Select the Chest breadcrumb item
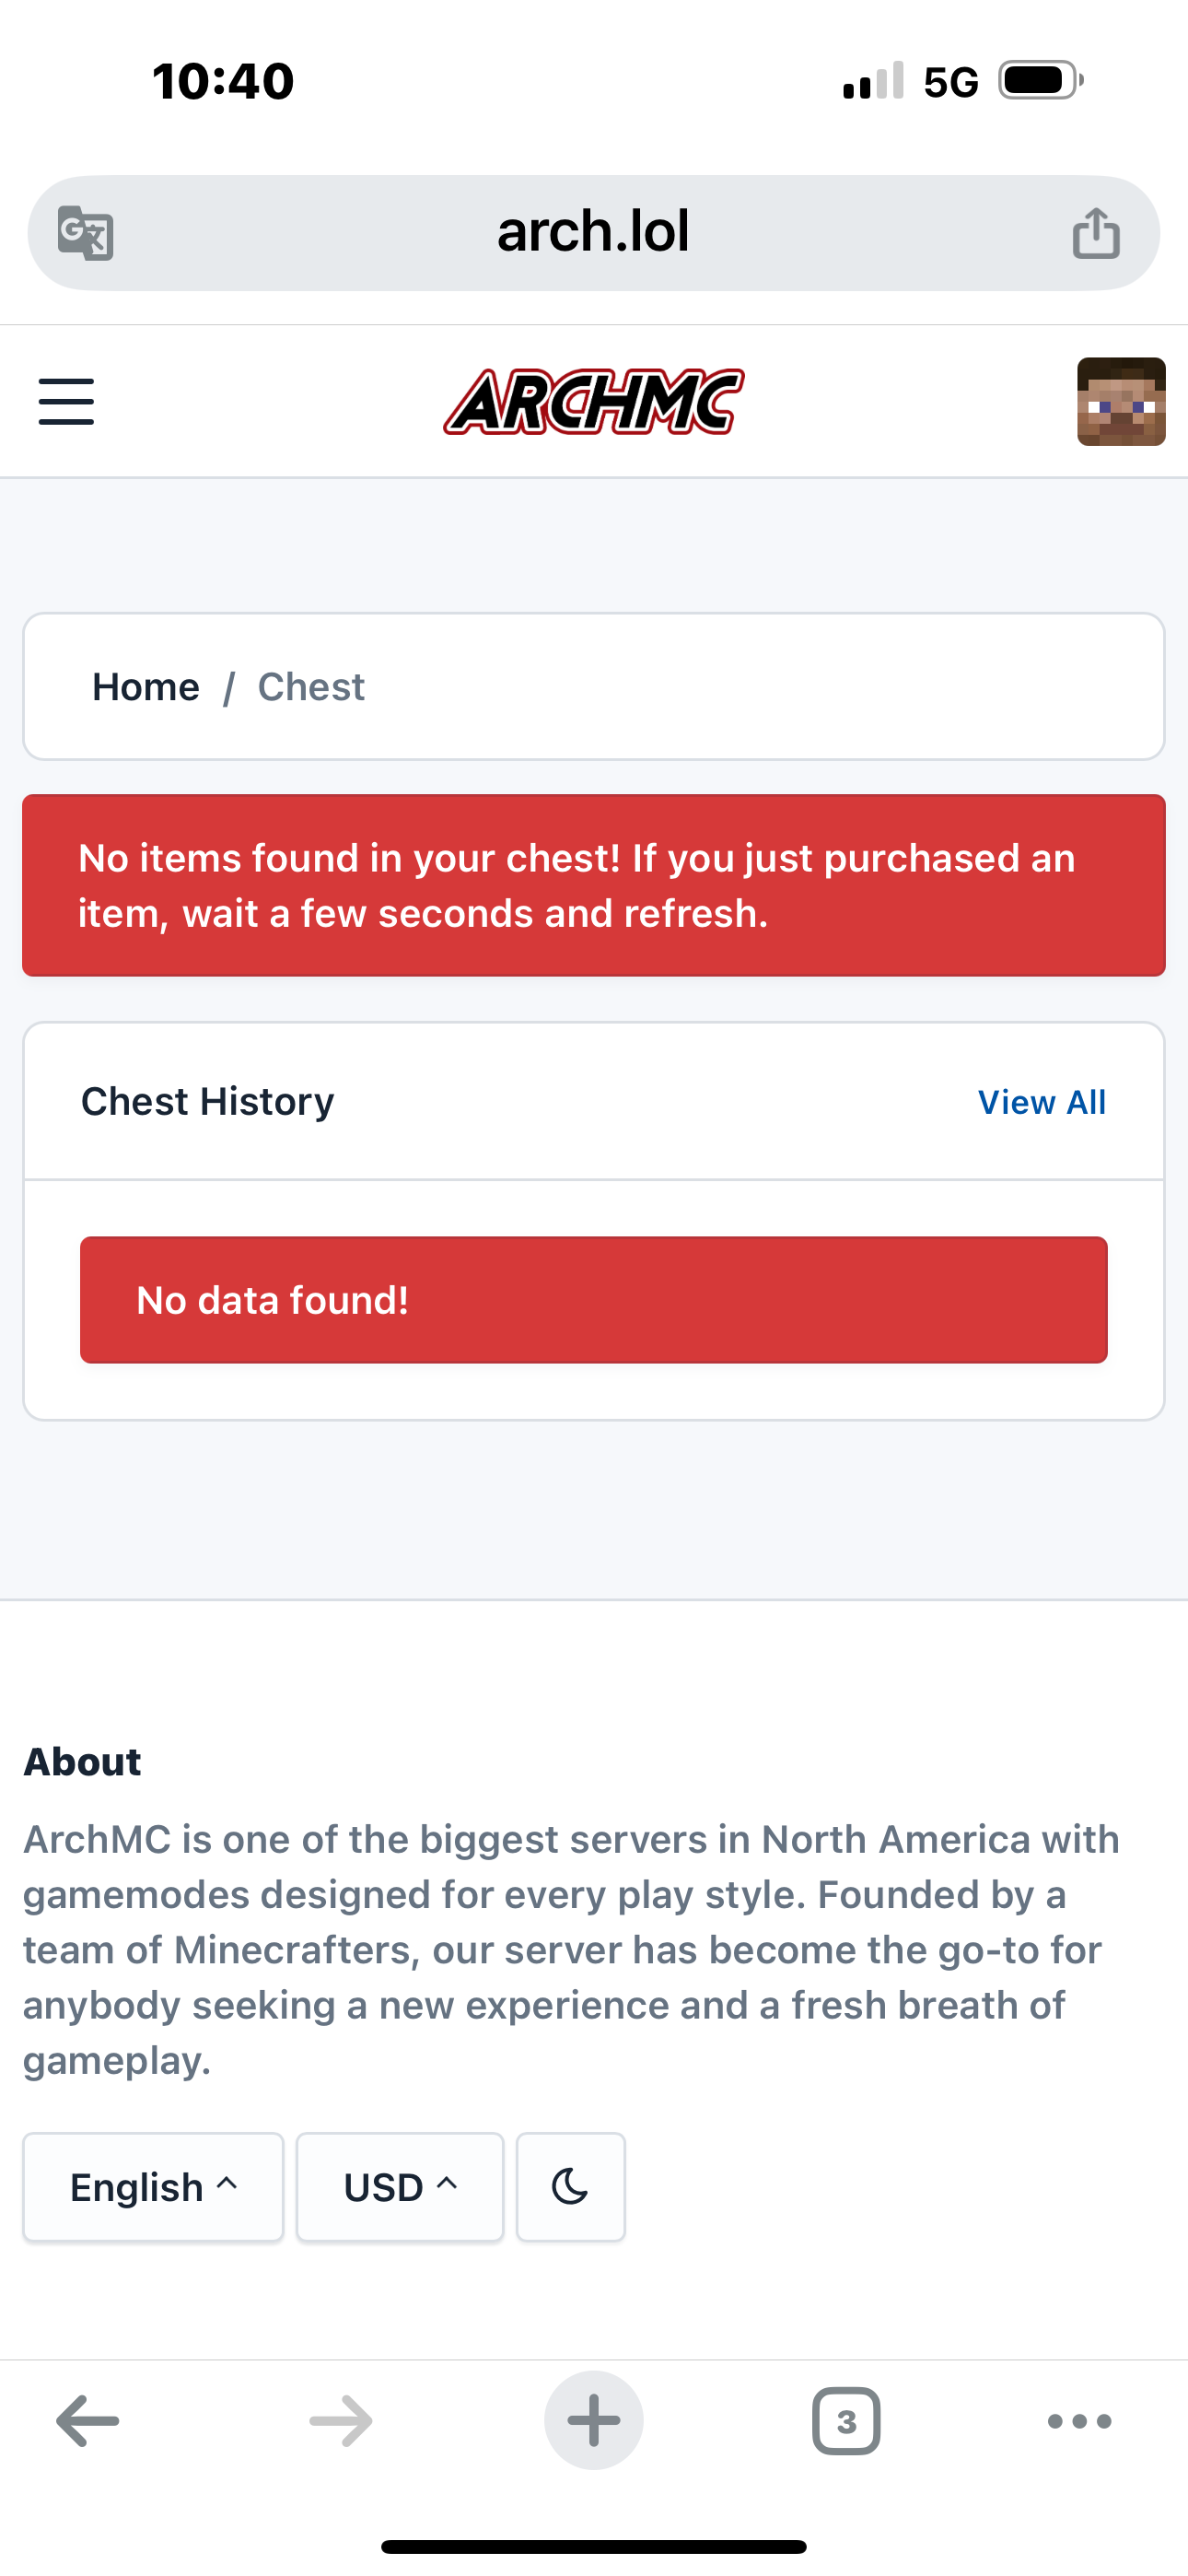 pyautogui.click(x=311, y=687)
